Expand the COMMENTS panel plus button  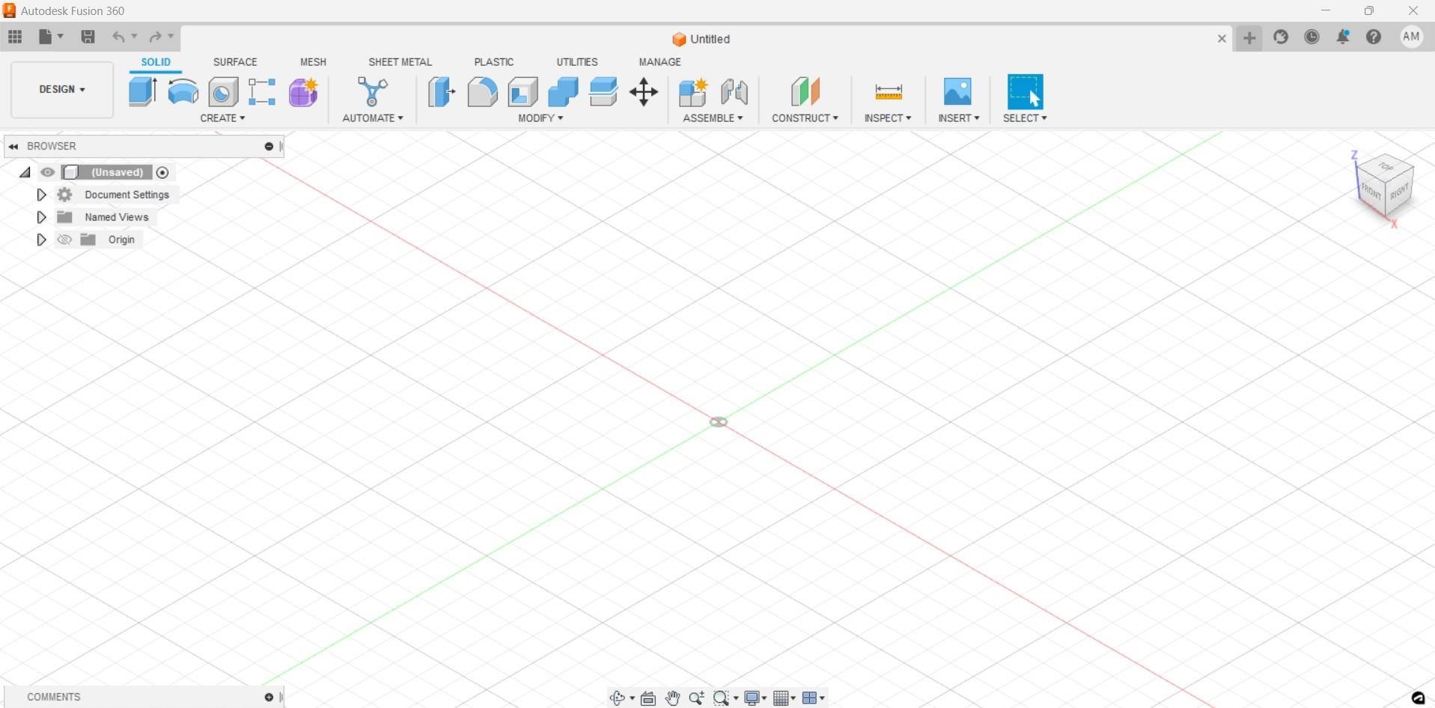(x=269, y=698)
